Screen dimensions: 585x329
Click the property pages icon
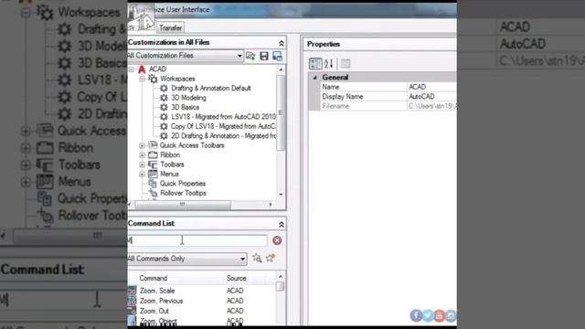click(x=346, y=64)
